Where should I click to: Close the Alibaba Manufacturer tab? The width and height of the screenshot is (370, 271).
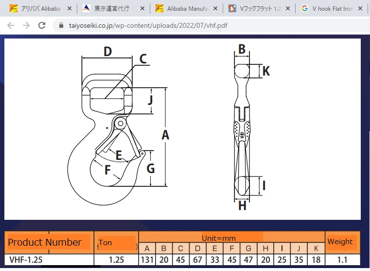click(214, 8)
